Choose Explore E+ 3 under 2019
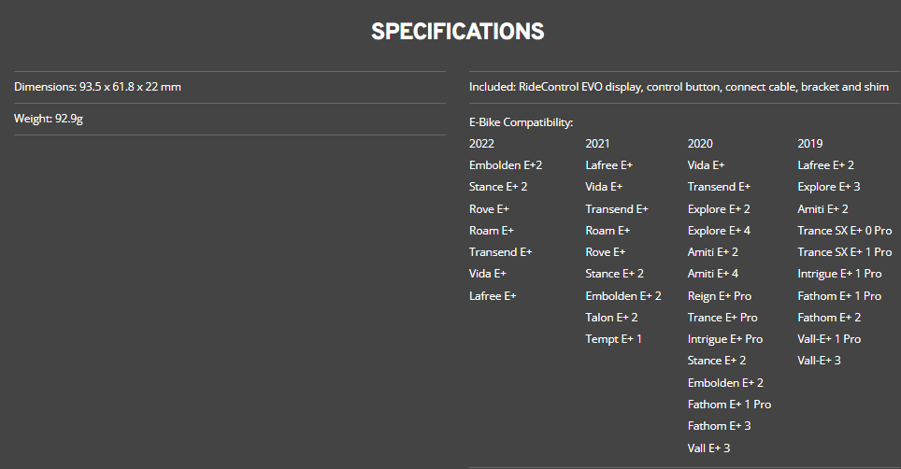901x469 pixels. pos(829,187)
